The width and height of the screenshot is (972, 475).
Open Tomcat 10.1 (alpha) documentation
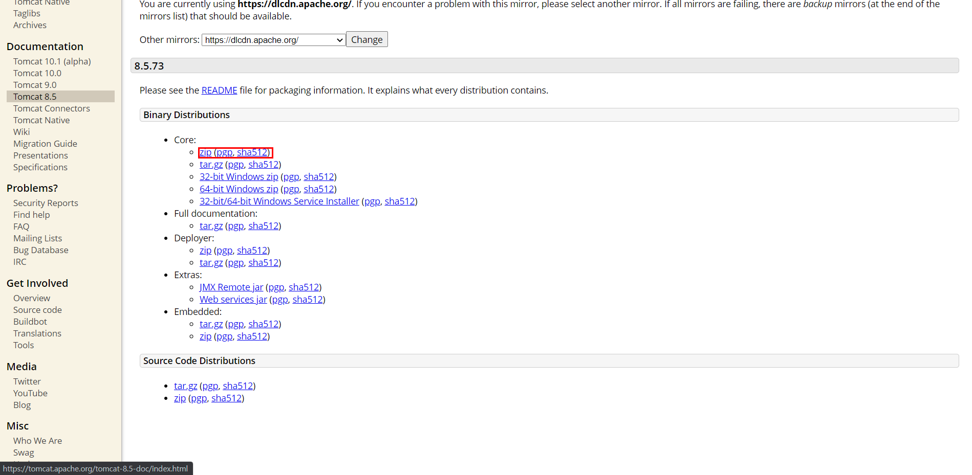click(52, 61)
